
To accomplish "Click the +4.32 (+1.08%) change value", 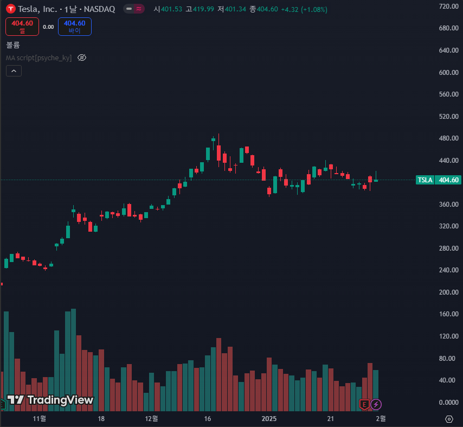I will pyautogui.click(x=304, y=9).
